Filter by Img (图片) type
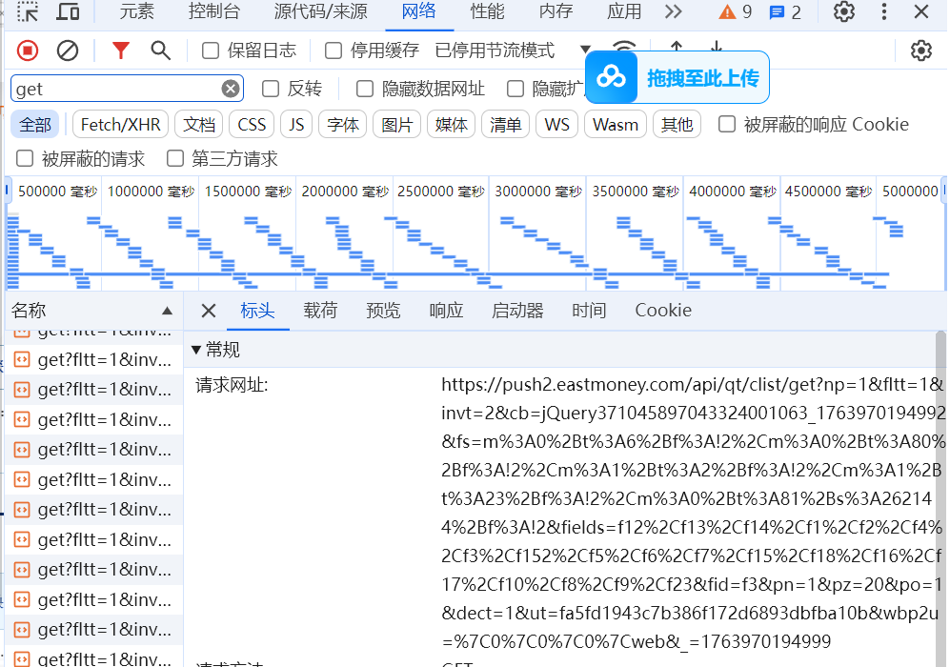This screenshot has height=667, width=950. click(x=396, y=124)
